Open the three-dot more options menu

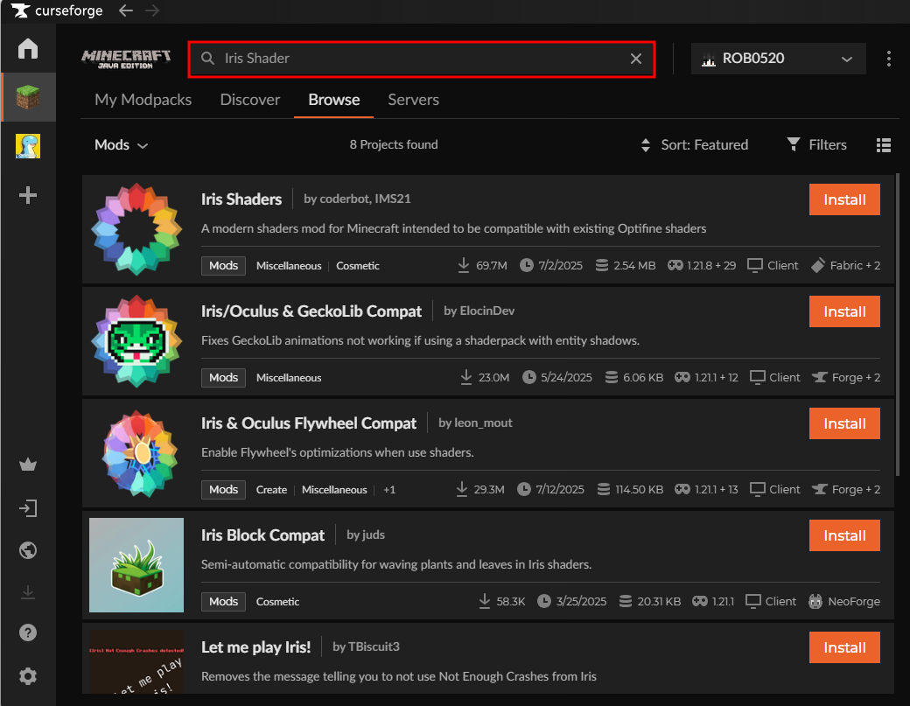pyautogui.click(x=888, y=58)
